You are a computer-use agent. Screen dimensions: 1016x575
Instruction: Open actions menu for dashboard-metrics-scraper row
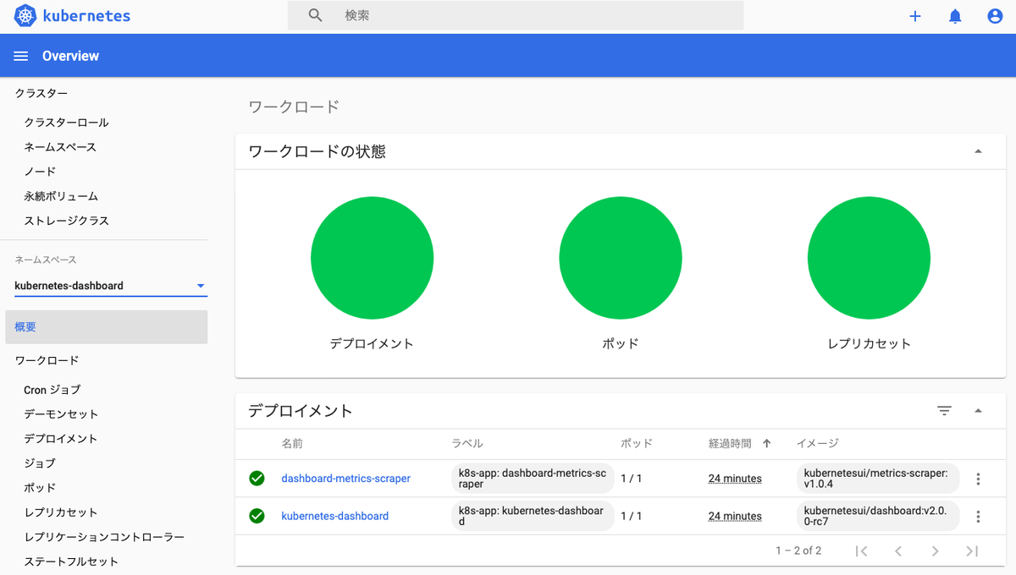[x=978, y=479]
